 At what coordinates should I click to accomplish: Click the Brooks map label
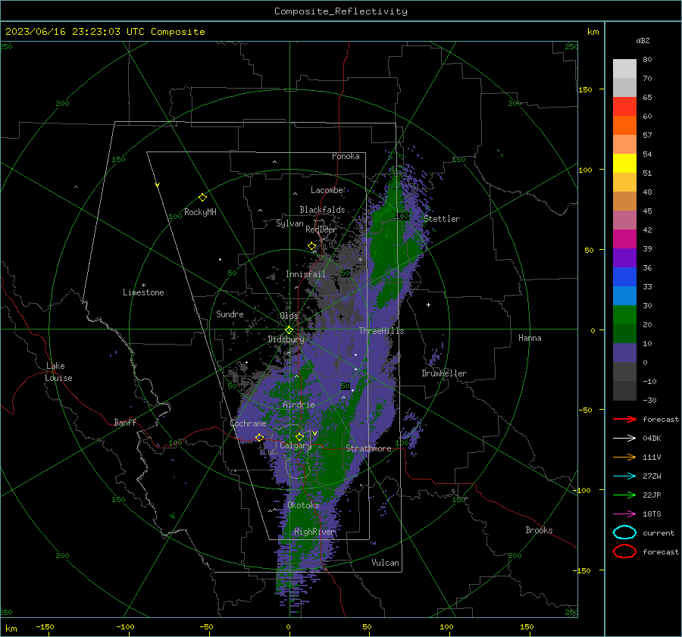click(539, 530)
